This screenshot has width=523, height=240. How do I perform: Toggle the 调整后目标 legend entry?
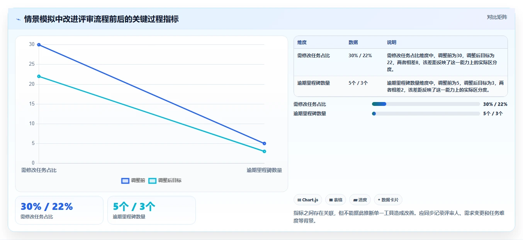(165, 180)
